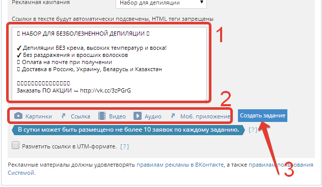Viewport: 322px width, 187px height.
Task: Open правилам пользования Системой link
Action: [281, 165]
